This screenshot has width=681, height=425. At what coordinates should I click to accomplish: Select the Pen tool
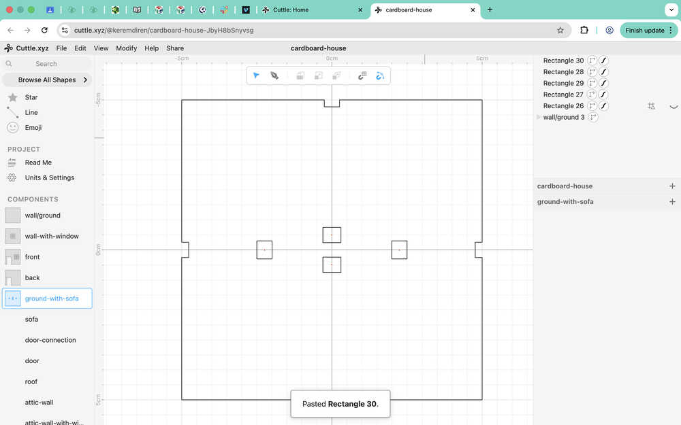(274, 75)
